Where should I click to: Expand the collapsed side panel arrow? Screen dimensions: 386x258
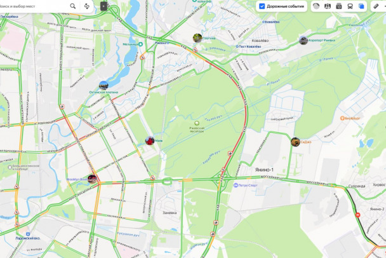pyautogui.click(x=103, y=6)
